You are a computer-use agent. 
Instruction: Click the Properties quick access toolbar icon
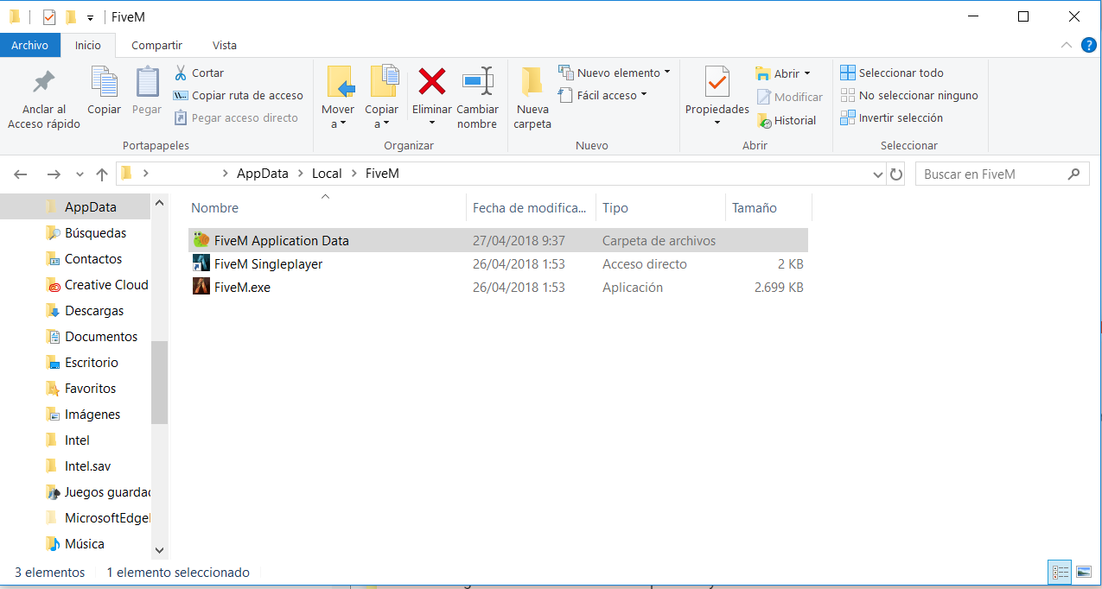tap(49, 17)
